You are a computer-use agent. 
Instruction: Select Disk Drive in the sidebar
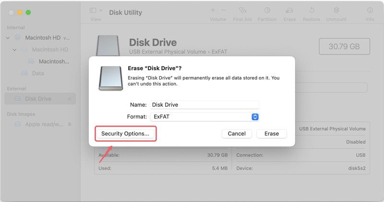point(38,99)
